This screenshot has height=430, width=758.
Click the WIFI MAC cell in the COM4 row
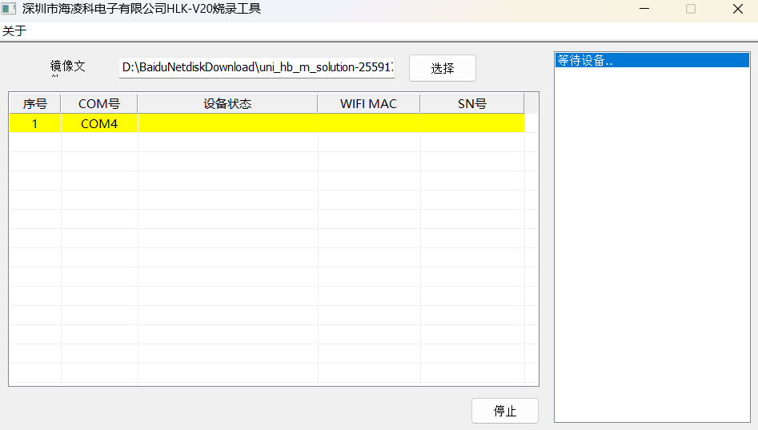368,124
